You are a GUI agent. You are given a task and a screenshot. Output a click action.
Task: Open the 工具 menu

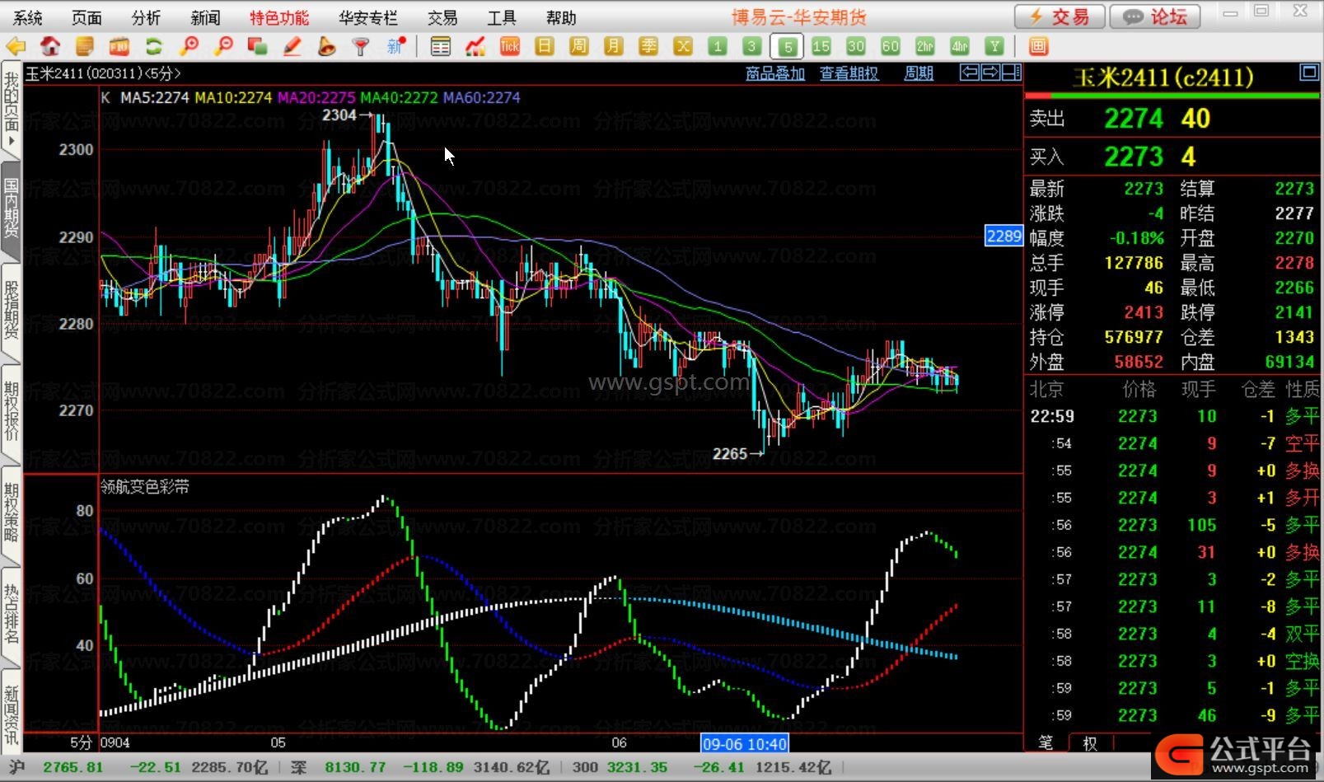(501, 17)
